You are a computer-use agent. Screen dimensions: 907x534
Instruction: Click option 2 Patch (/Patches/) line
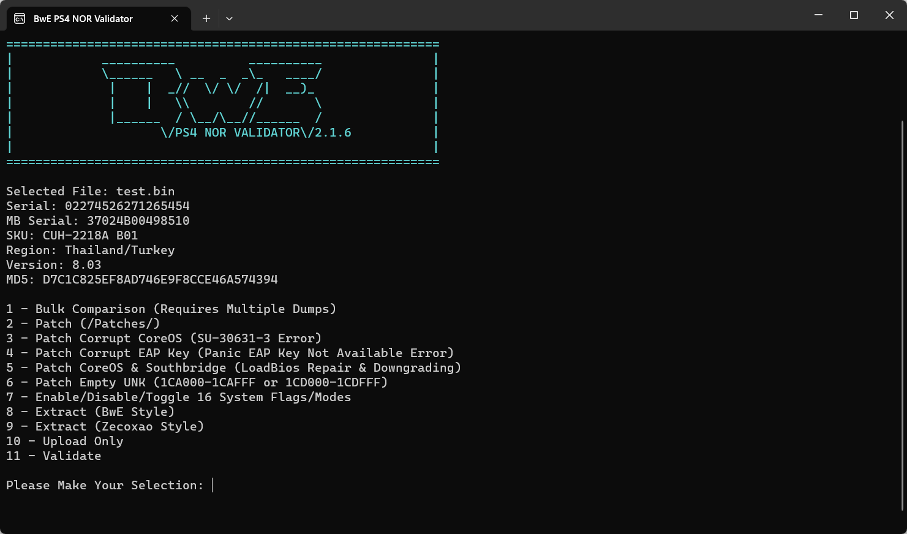(83, 324)
